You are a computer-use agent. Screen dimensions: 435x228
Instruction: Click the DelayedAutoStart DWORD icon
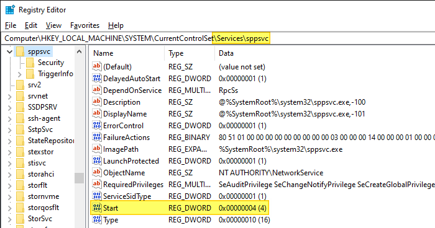(97, 78)
